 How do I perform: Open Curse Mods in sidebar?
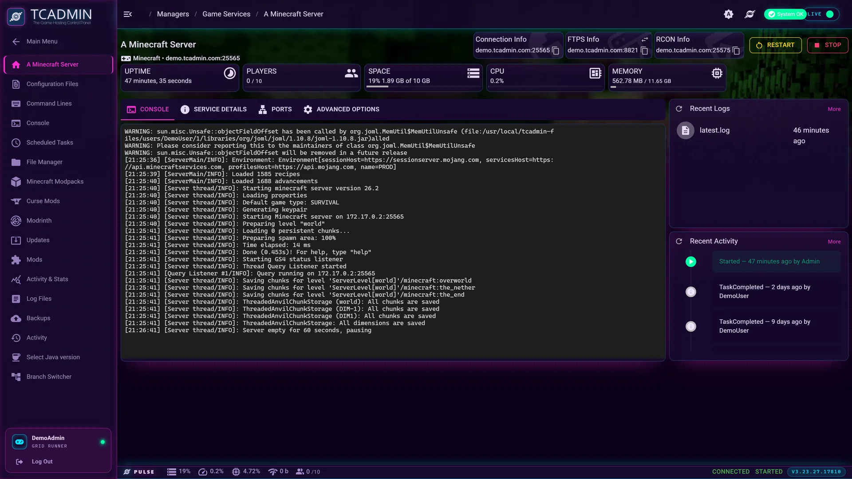(x=59, y=201)
